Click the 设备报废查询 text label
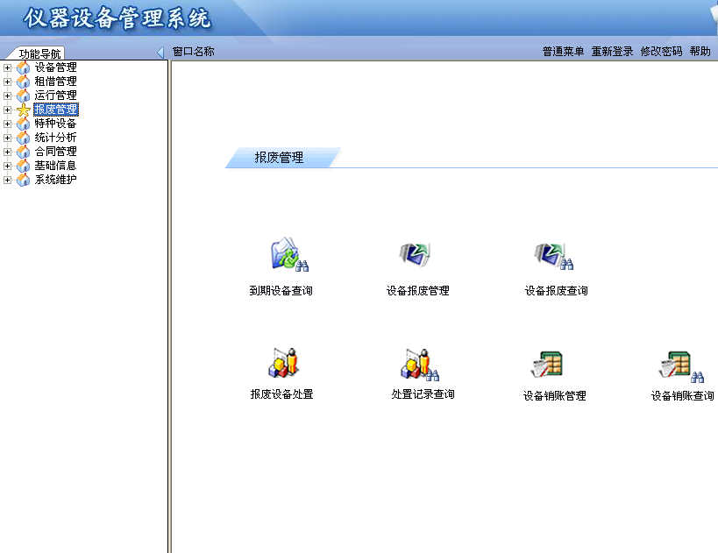 tap(556, 291)
